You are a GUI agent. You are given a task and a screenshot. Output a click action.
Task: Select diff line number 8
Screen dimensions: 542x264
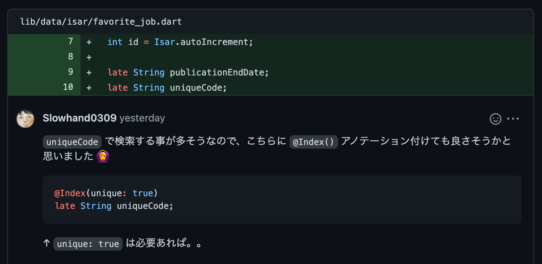[x=70, y=57]
